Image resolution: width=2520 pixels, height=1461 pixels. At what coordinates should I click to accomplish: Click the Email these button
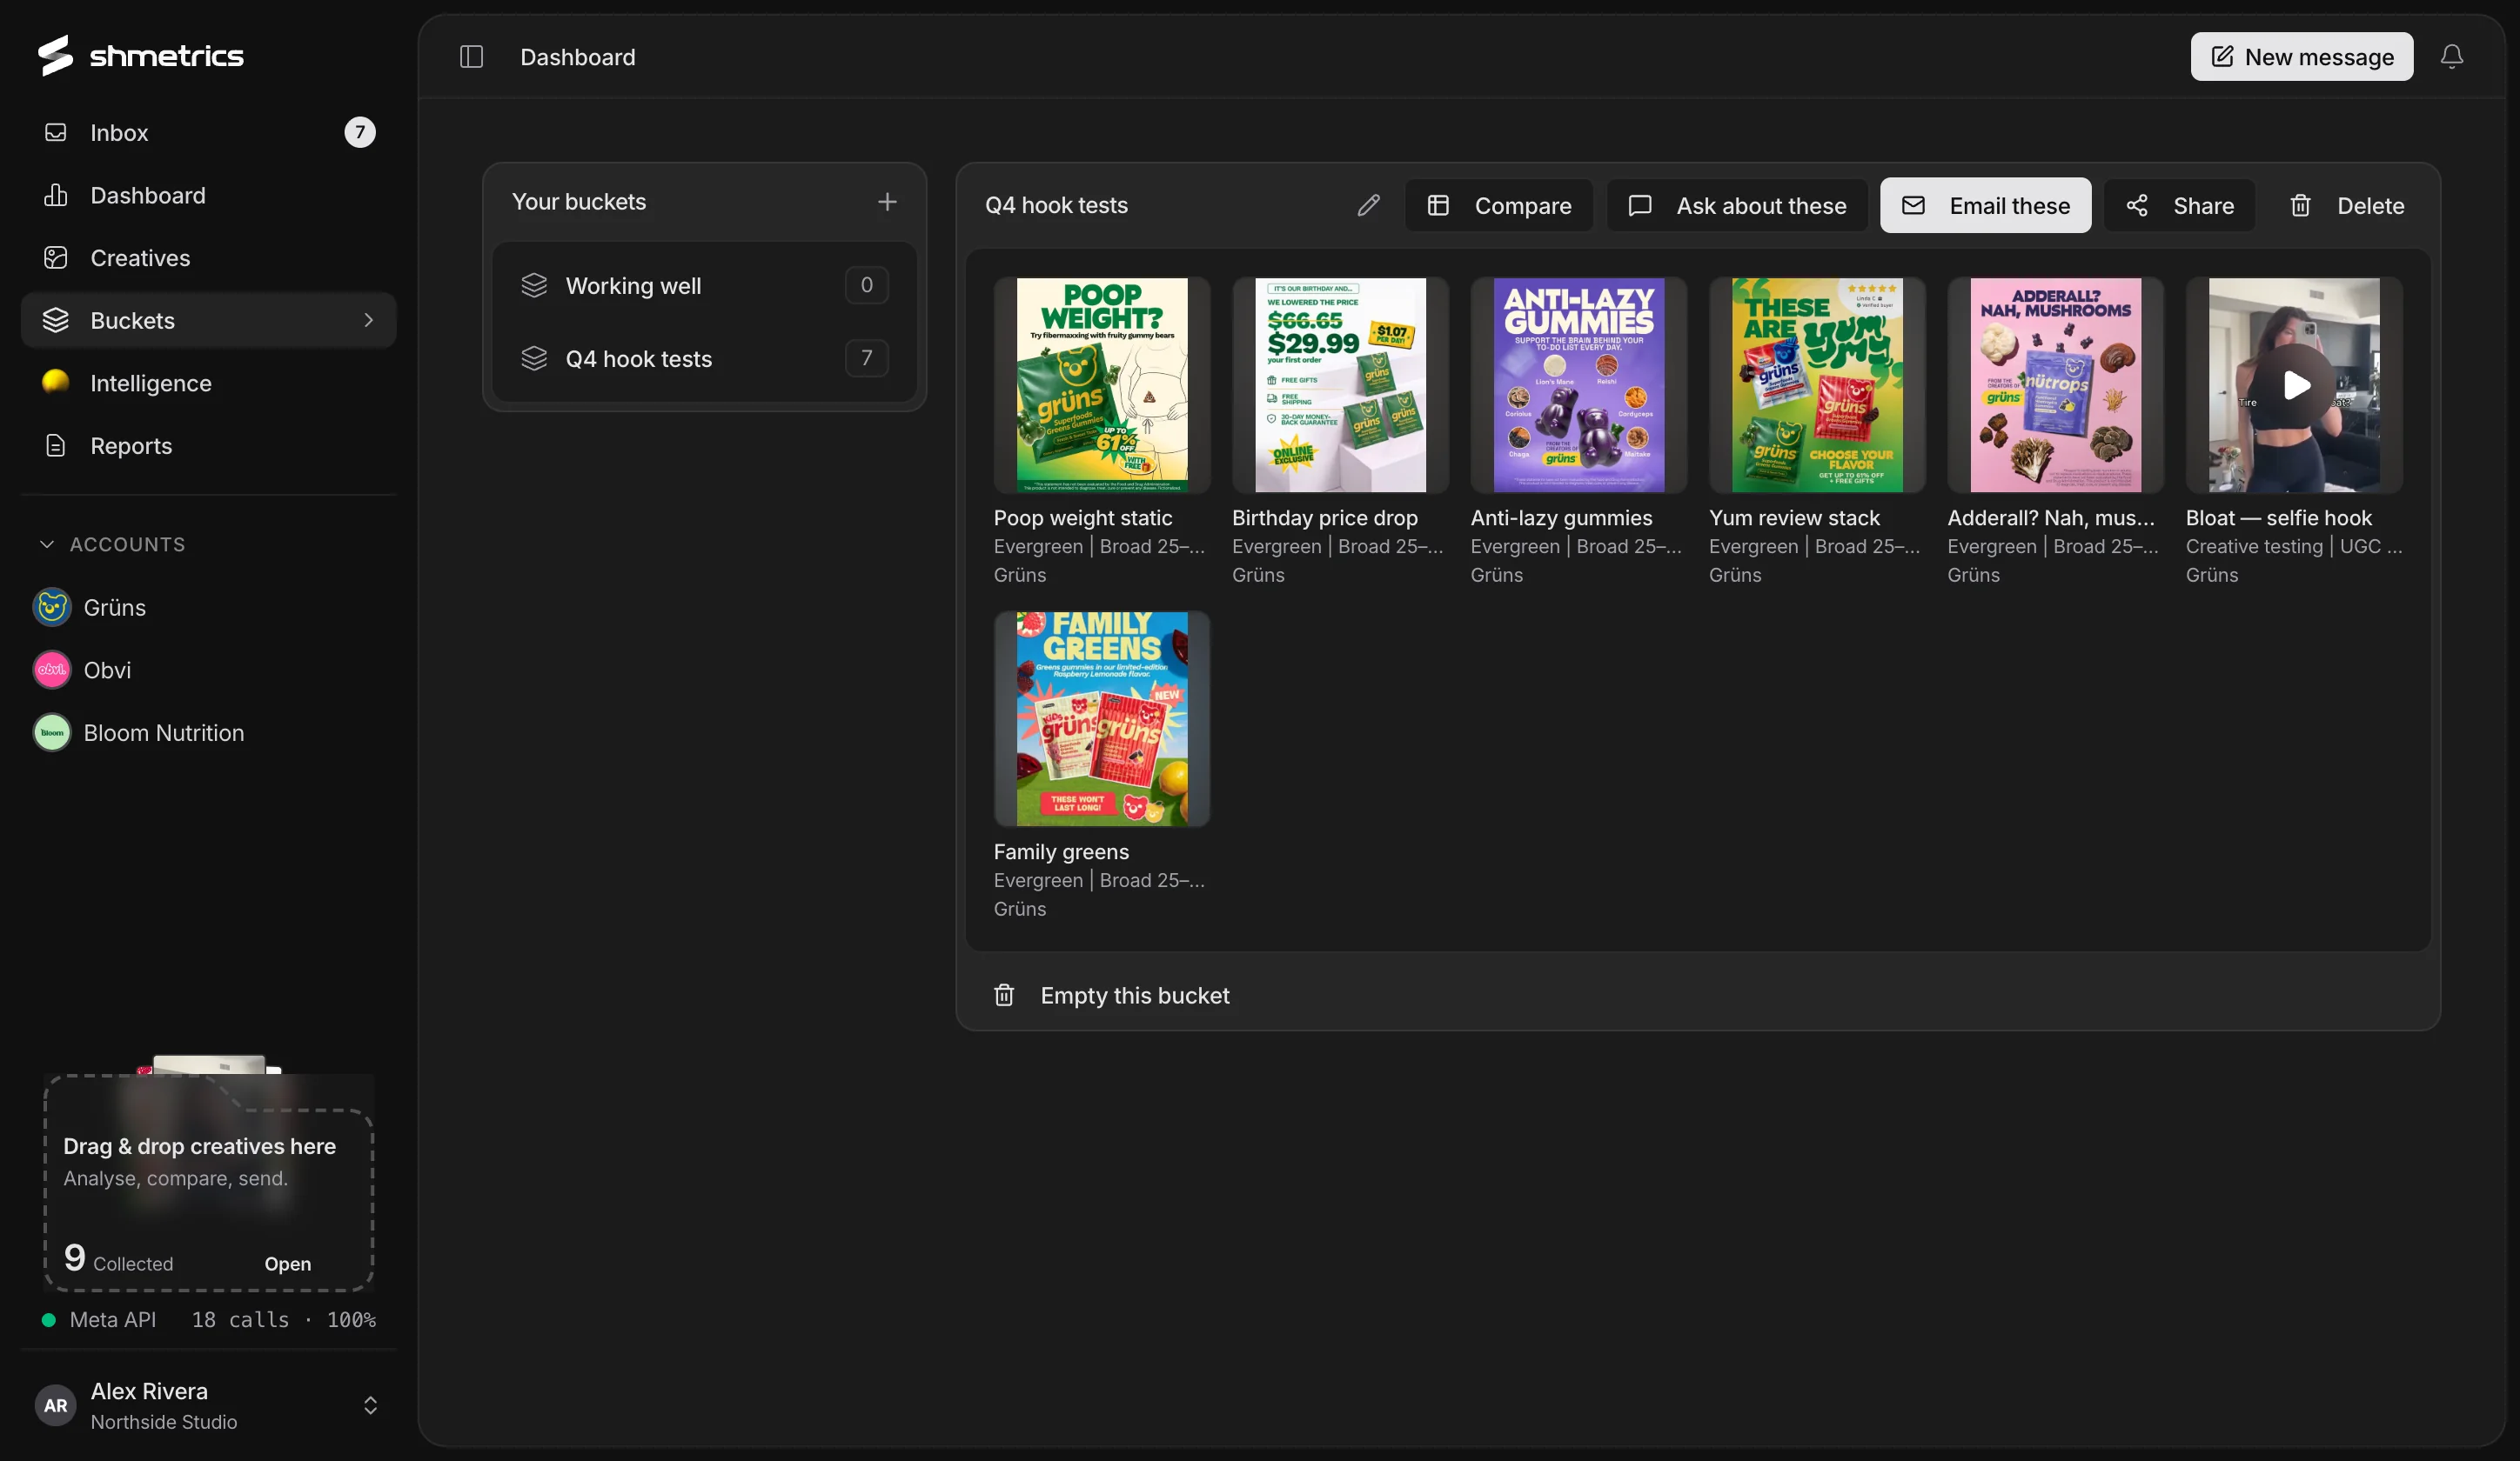(x=1985, y=206)
